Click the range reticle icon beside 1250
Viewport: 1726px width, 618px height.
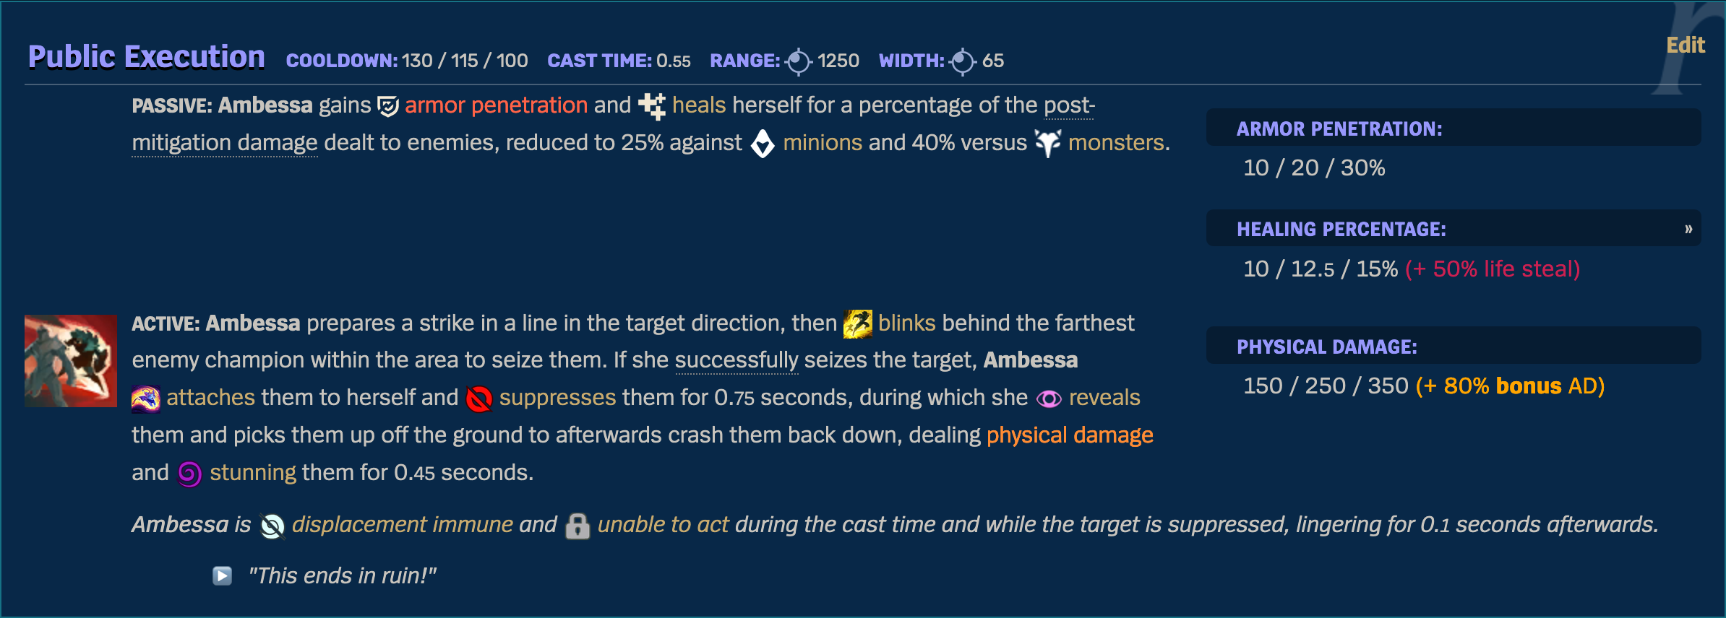point(798,61)
